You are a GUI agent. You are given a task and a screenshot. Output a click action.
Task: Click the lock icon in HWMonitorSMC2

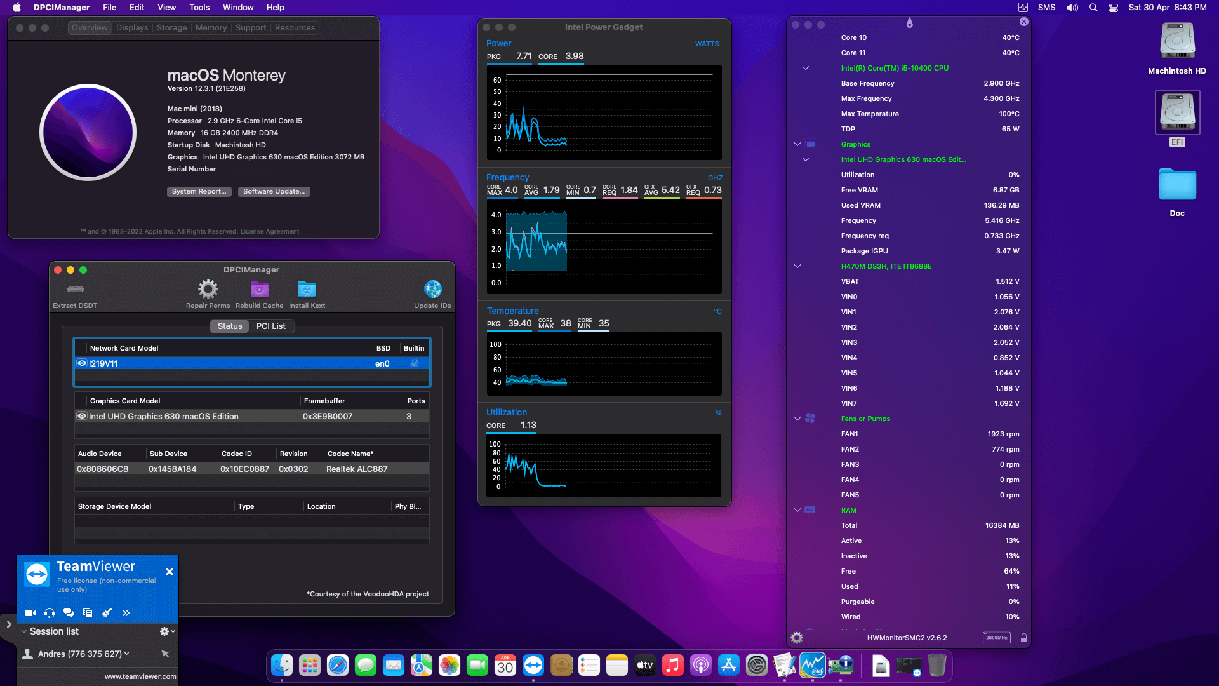1024,637
